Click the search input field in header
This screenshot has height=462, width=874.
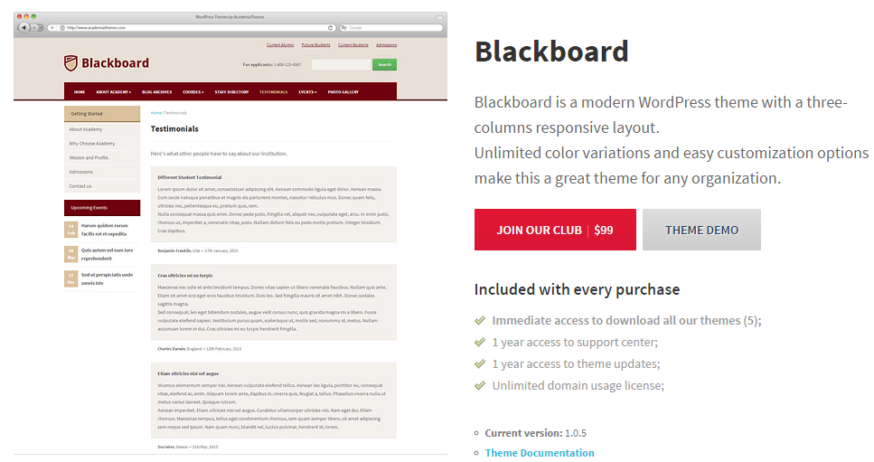pos(341,65)
